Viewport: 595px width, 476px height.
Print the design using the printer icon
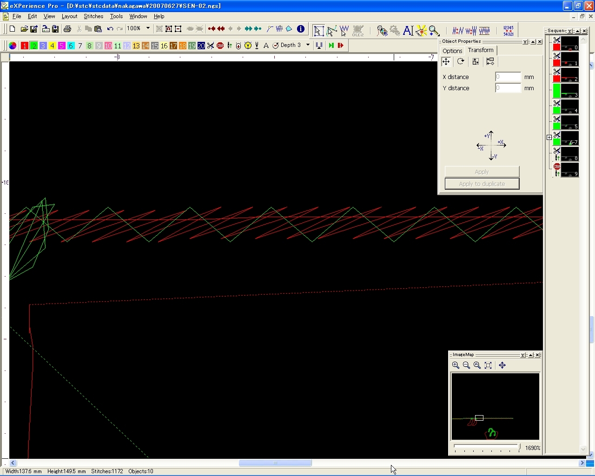67,29
